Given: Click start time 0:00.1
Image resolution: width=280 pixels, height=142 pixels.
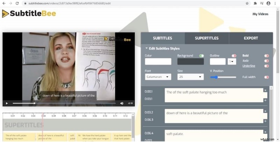Looking at the screenshot, I should (148, 91).
